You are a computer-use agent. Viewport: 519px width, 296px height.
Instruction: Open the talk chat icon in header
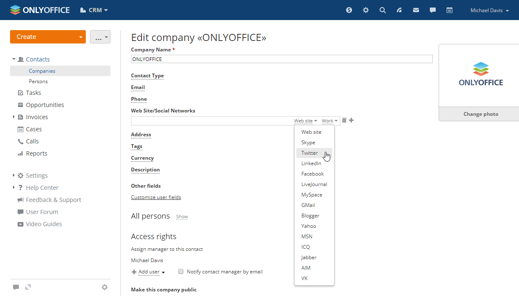point(433,10)
